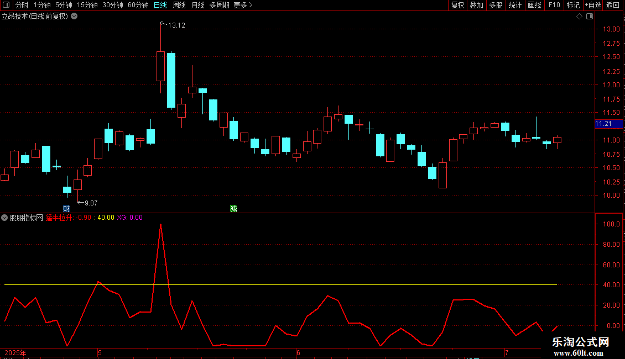
Task: Click the 9.87 low price label
Action: pos(91,203)
